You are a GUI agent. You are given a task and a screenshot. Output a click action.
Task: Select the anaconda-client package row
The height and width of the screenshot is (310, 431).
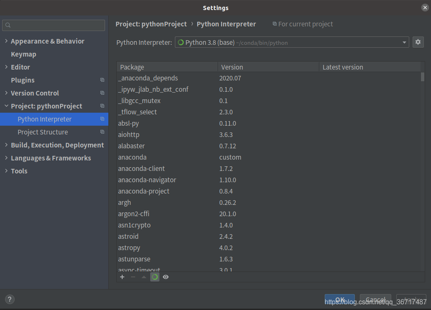[x=269, y=168]
